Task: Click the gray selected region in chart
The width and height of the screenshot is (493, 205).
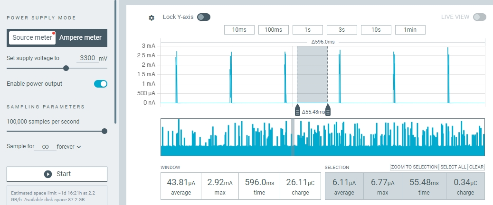Action: (x=312, y=75)
